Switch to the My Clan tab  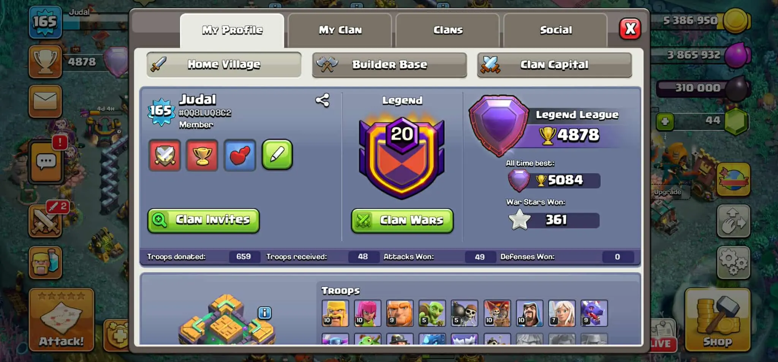[340, 30]
